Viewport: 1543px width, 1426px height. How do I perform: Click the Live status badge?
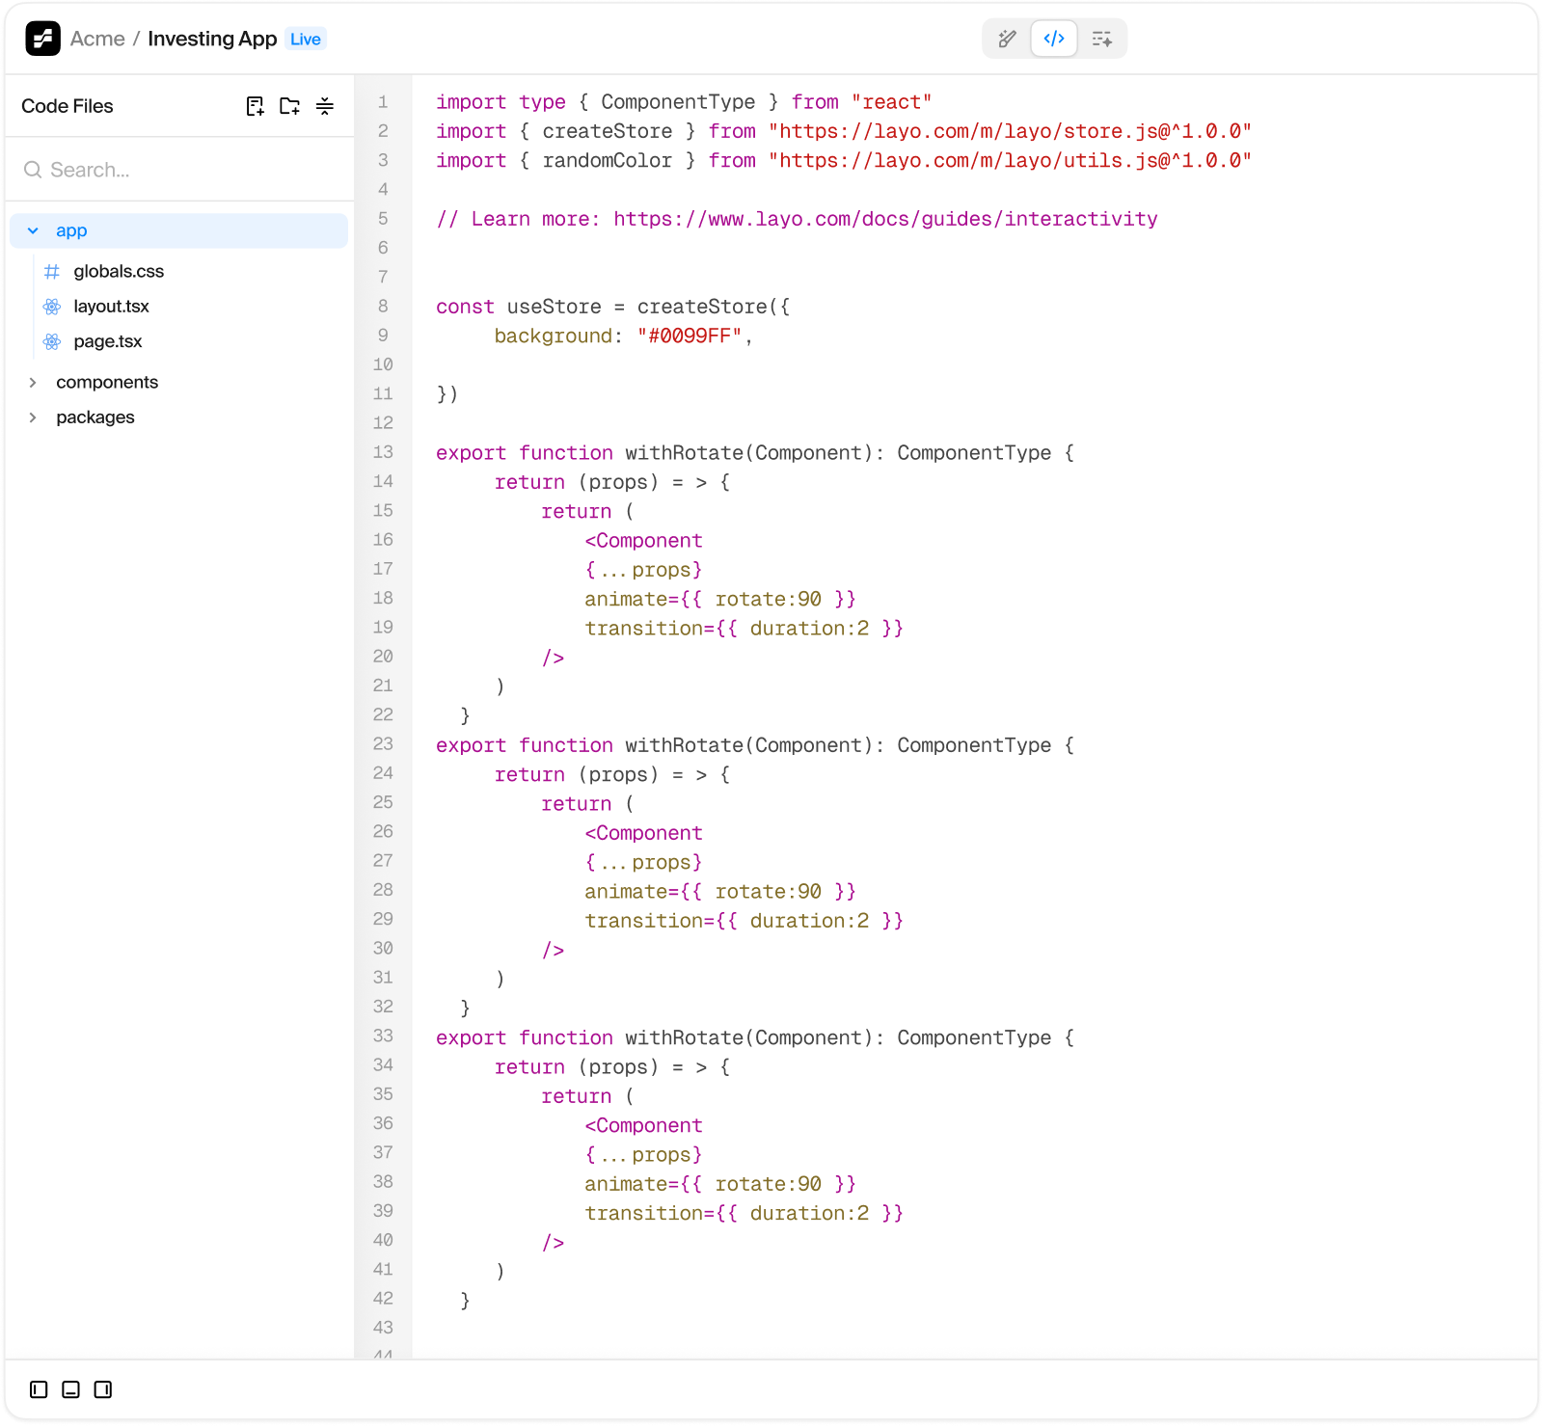tap(306, 40)
